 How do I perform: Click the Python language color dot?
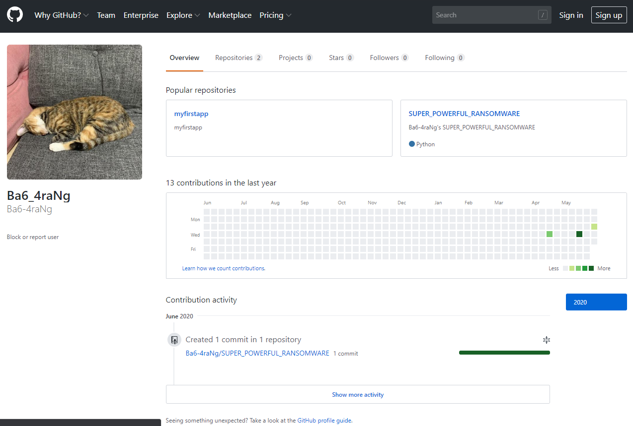[412, 144]
